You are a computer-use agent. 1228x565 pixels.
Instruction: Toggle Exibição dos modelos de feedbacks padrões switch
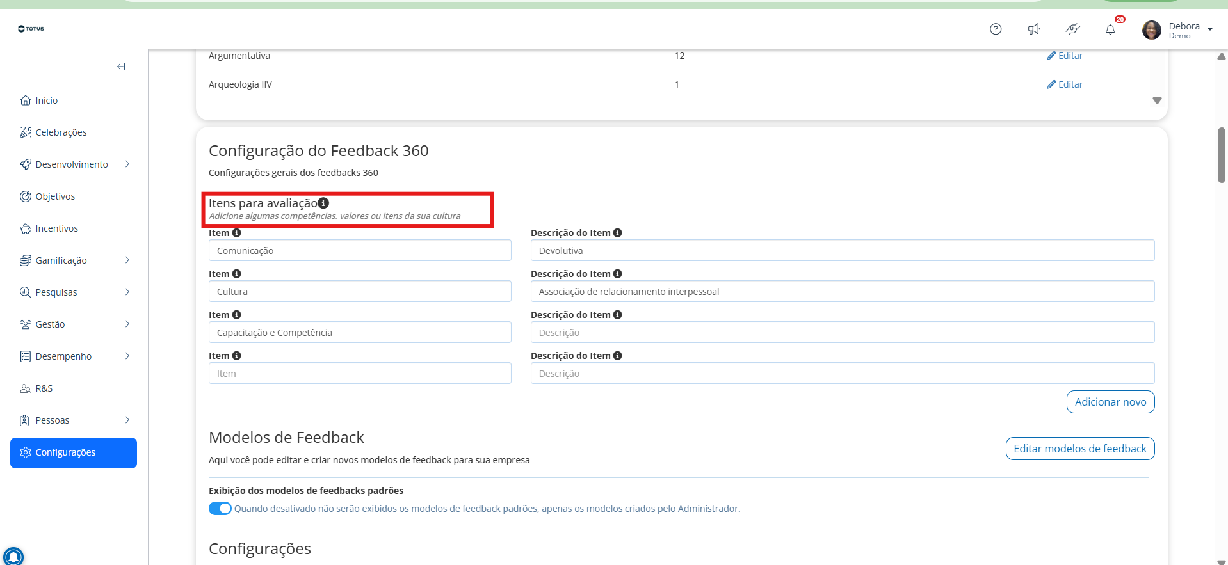[x=220, y=509]
